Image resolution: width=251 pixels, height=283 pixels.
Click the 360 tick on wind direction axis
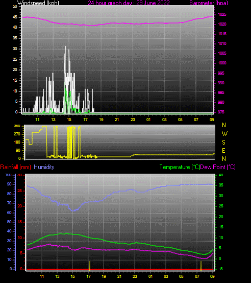(17, 126)
